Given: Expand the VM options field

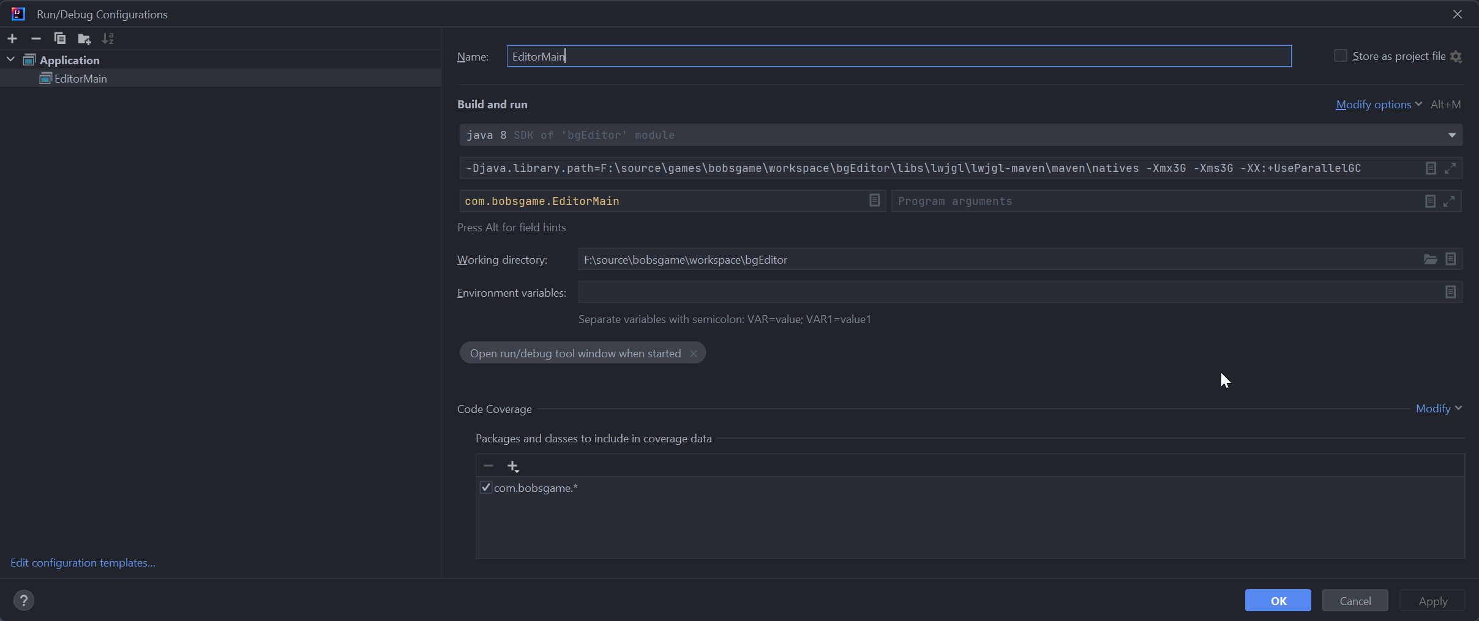Looking at the screenshot, I should pos(1450,168).
